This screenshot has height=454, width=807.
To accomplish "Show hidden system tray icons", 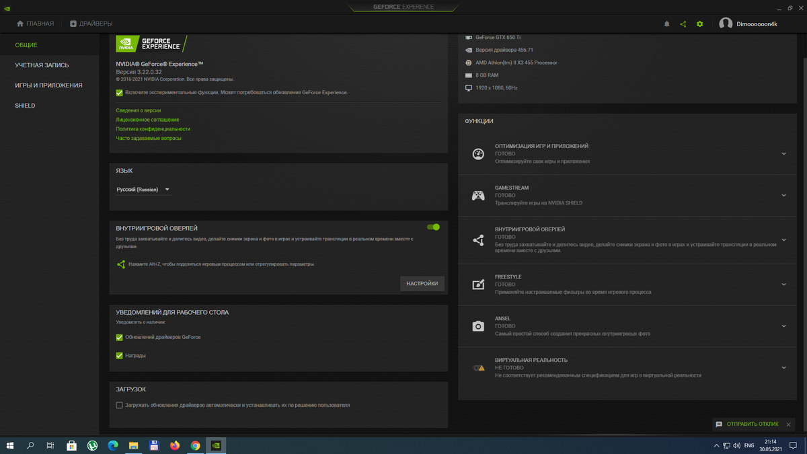I will coord(715,445).
